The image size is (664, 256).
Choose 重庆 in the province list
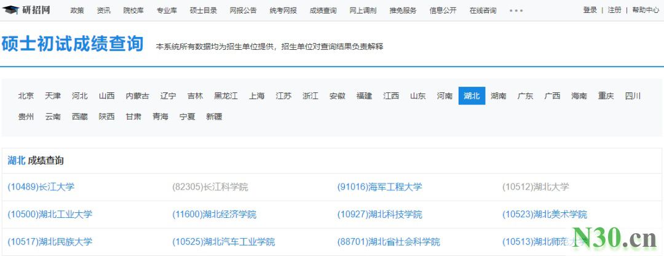click(x=606, y=96)
